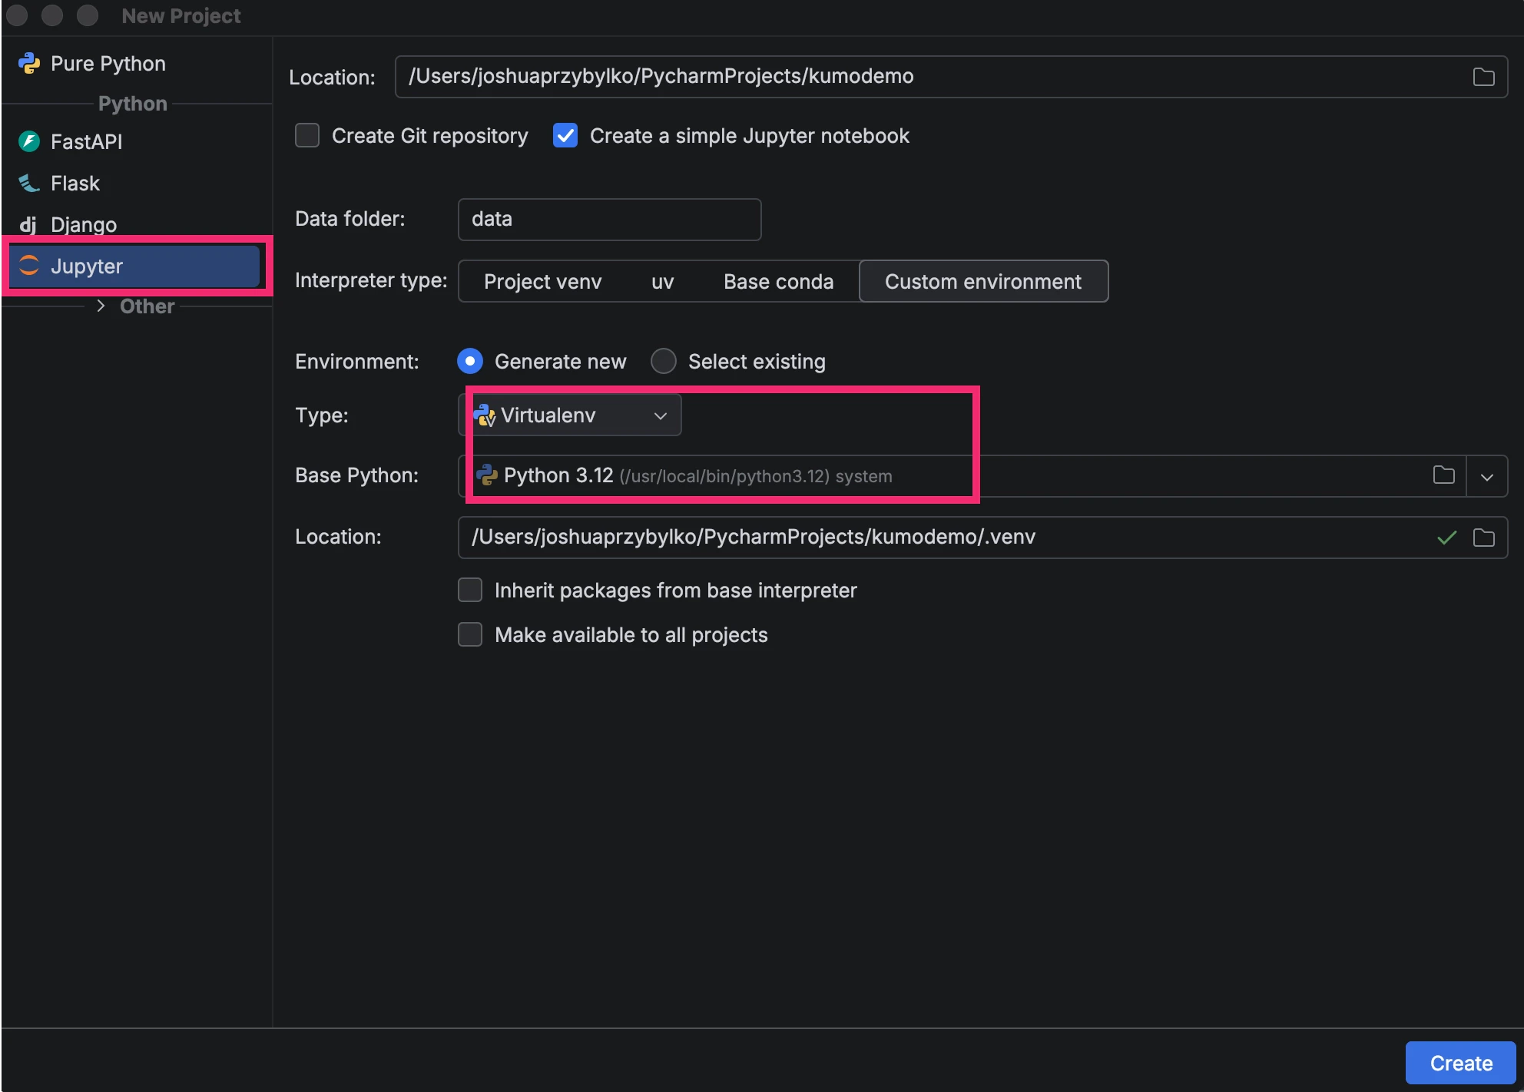1524x1092 pixels.
Task: Click the Create button
Action: [x=1459, y=1063]
